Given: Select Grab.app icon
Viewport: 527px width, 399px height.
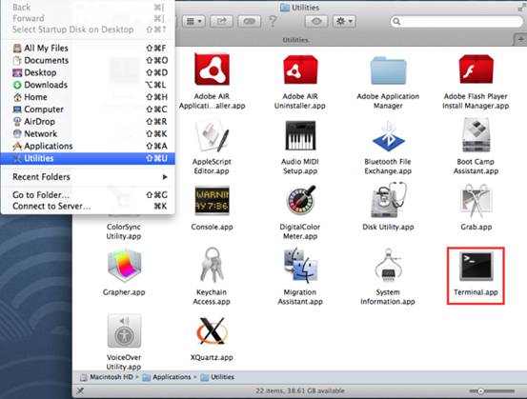Looking at the screenshot, I should point(476,201).
